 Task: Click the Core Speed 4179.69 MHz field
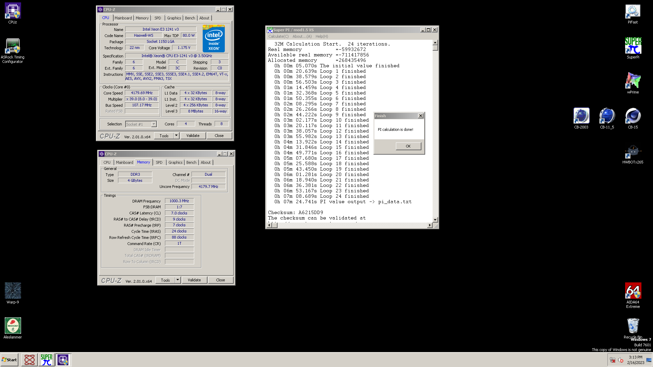[142, 93]
